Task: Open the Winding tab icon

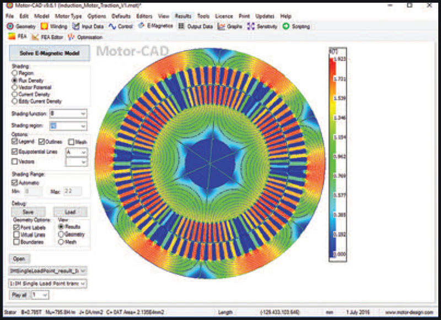Action: 44,26
